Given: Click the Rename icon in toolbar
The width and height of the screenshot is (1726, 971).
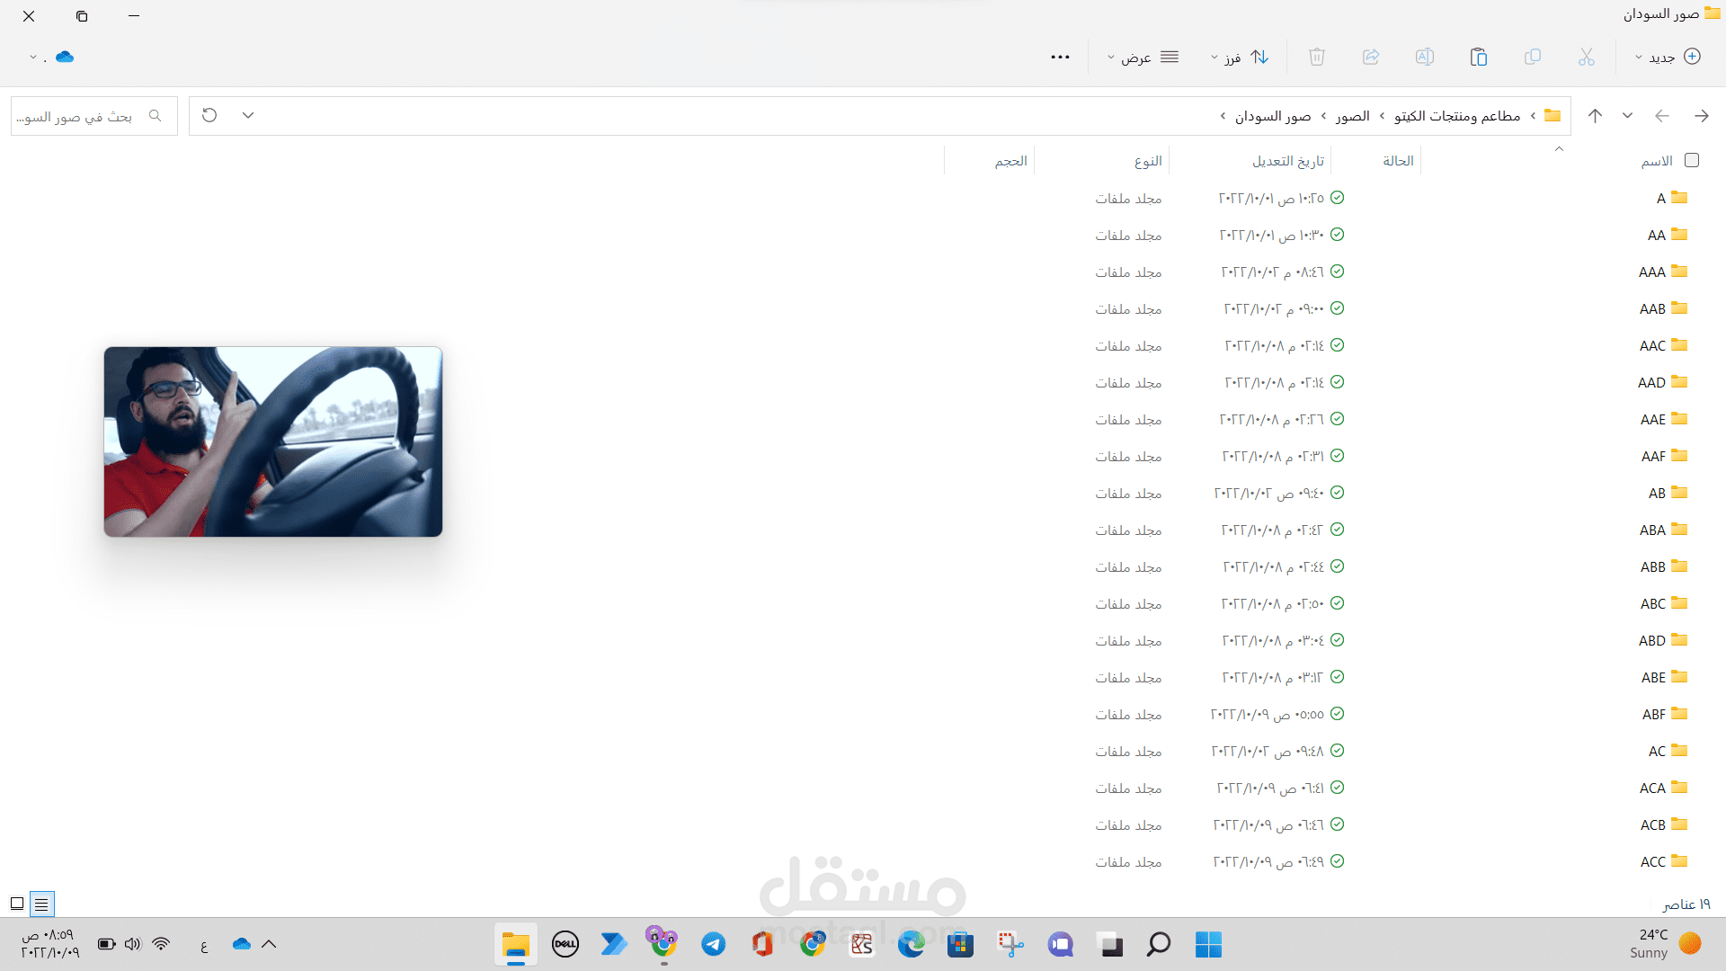Looking at the screenshot, I should 1424,57.
